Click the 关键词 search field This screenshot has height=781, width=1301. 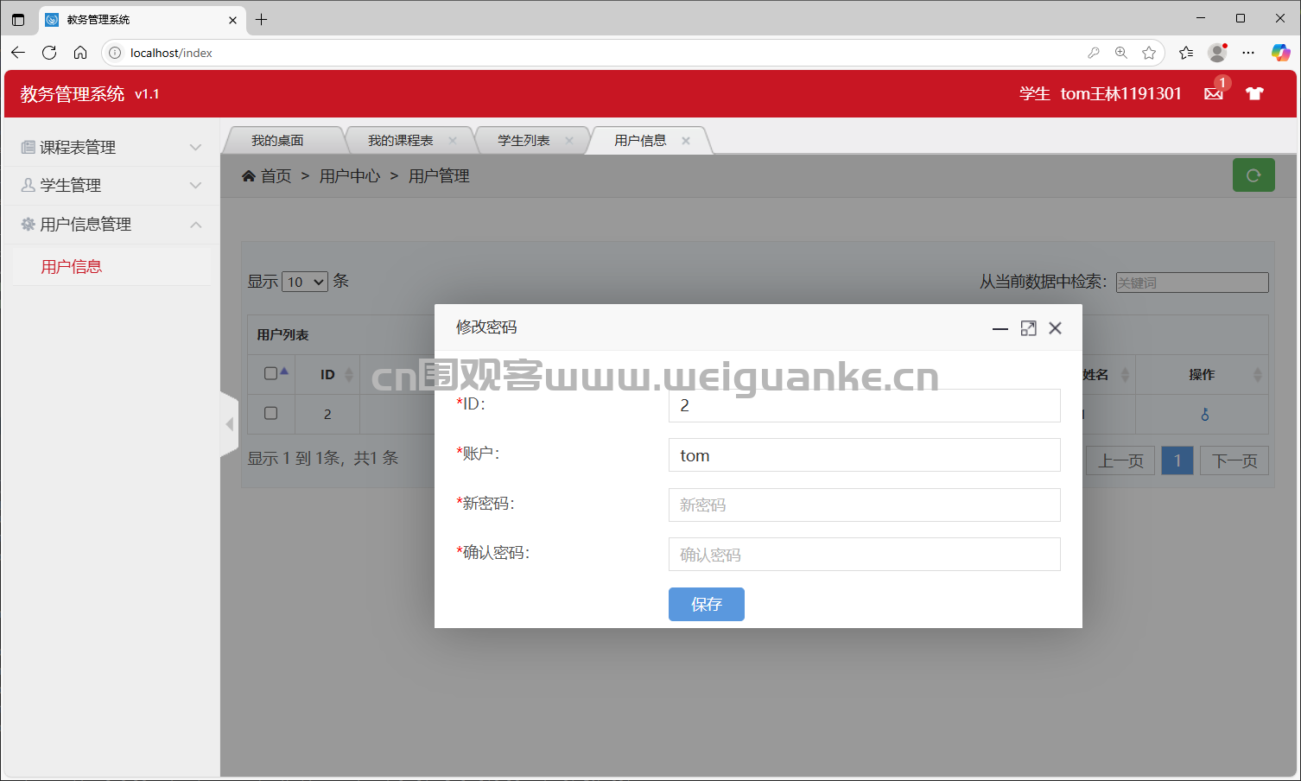point(1192,283)
